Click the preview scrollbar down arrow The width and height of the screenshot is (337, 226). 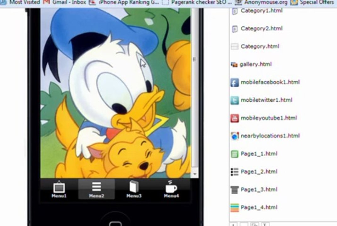pos(194,174)
